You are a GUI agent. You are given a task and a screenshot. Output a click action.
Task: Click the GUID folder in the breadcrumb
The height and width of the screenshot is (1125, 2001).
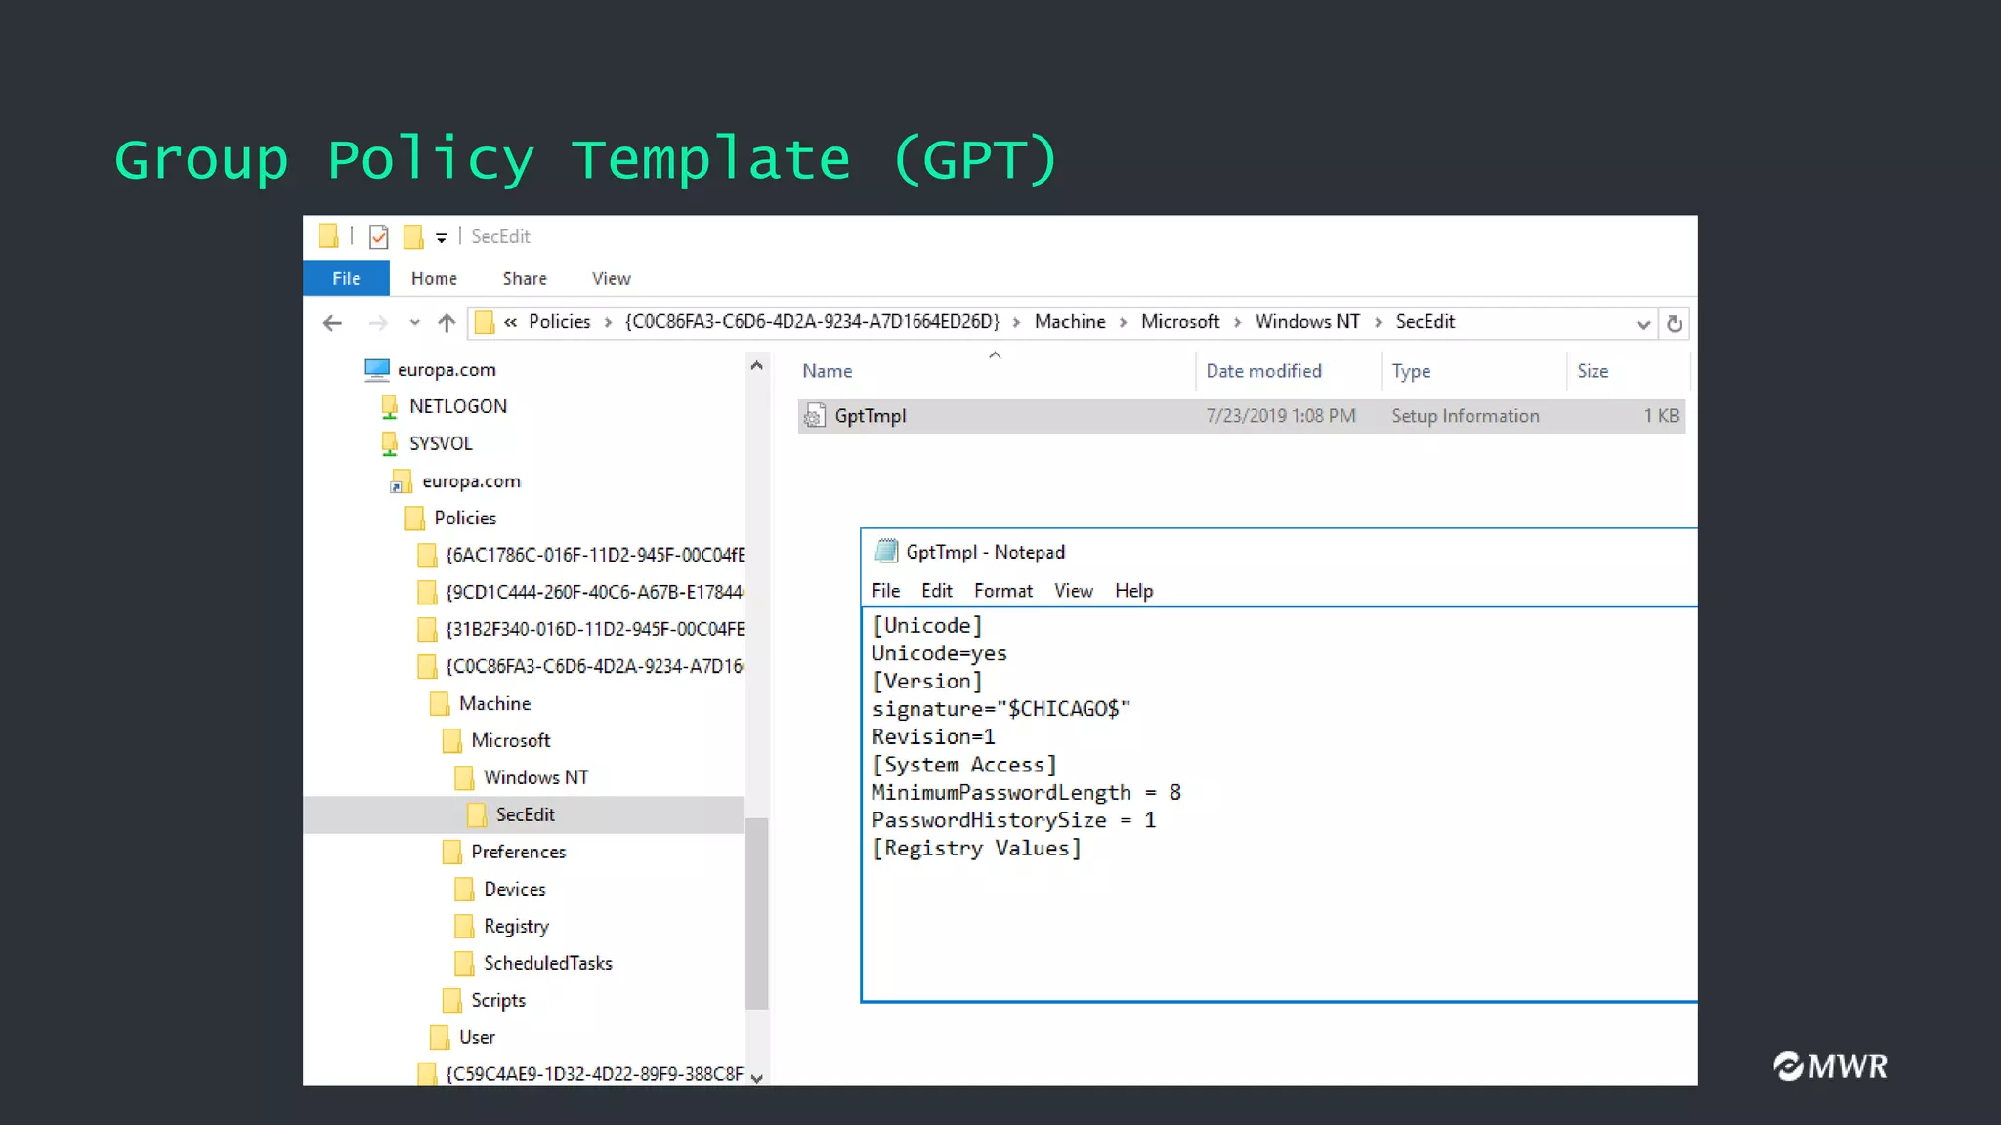812,322
